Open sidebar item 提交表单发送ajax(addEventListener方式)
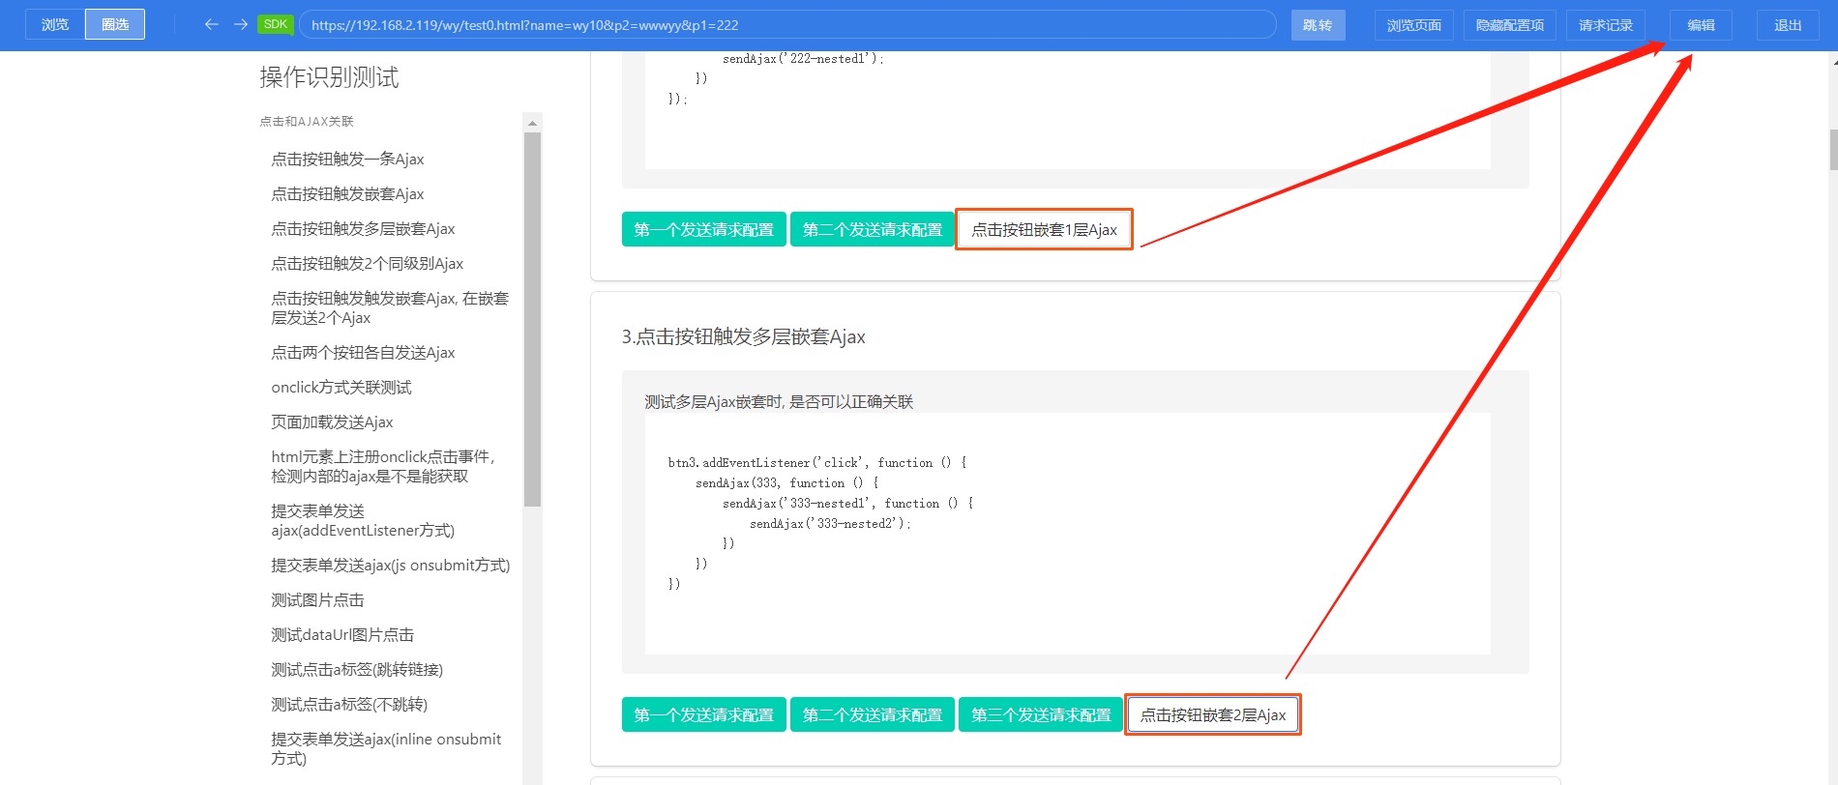The image size is (1838, 785). point(363,521)
